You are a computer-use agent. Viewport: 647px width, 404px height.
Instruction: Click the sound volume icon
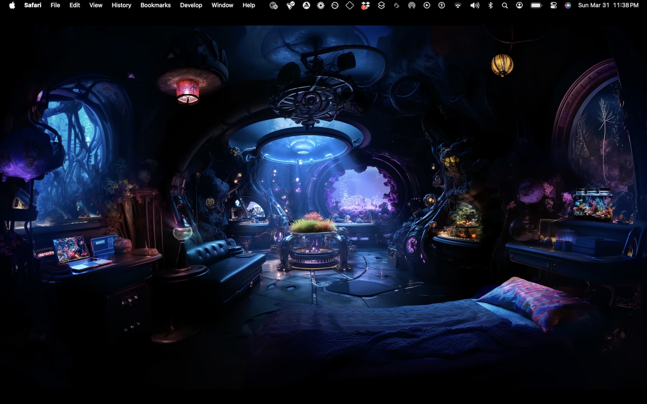(x=475, y=5)
